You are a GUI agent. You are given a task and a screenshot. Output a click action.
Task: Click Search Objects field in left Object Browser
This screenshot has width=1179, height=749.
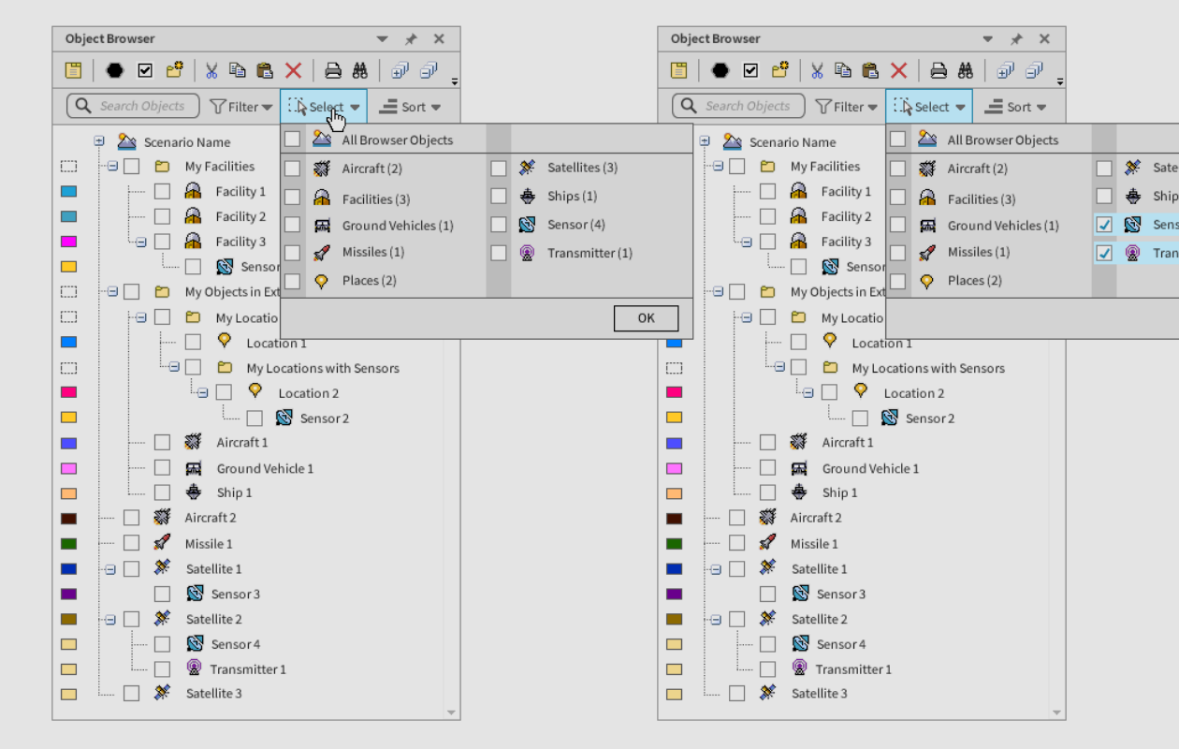click(133, 106)
